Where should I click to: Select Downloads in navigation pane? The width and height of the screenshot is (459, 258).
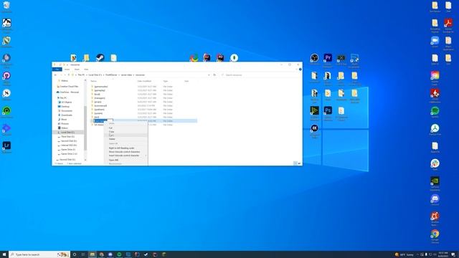(x=65, y=115)
